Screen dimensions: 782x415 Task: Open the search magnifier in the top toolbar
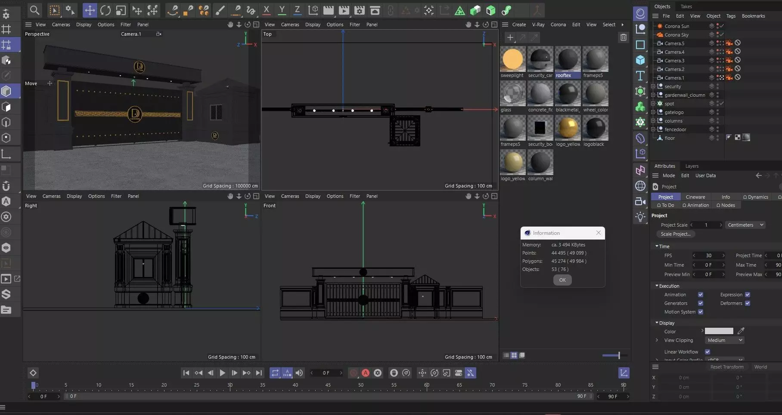click(34, 10)
